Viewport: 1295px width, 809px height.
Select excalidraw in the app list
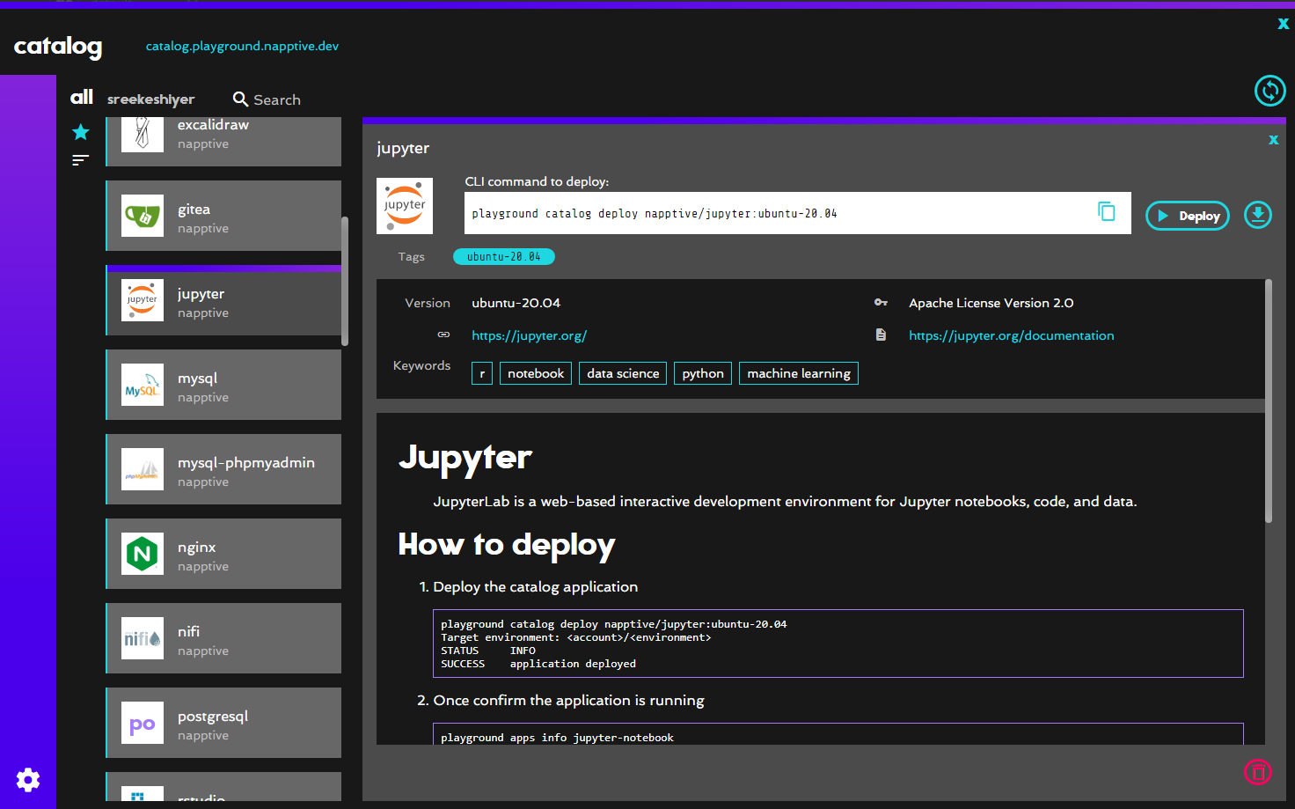tap(223, 142)
